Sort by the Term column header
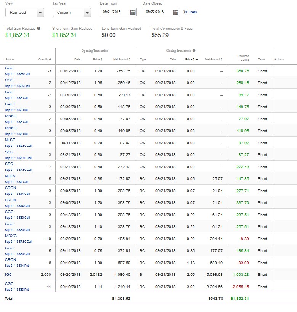 click(x=261, y=60)
